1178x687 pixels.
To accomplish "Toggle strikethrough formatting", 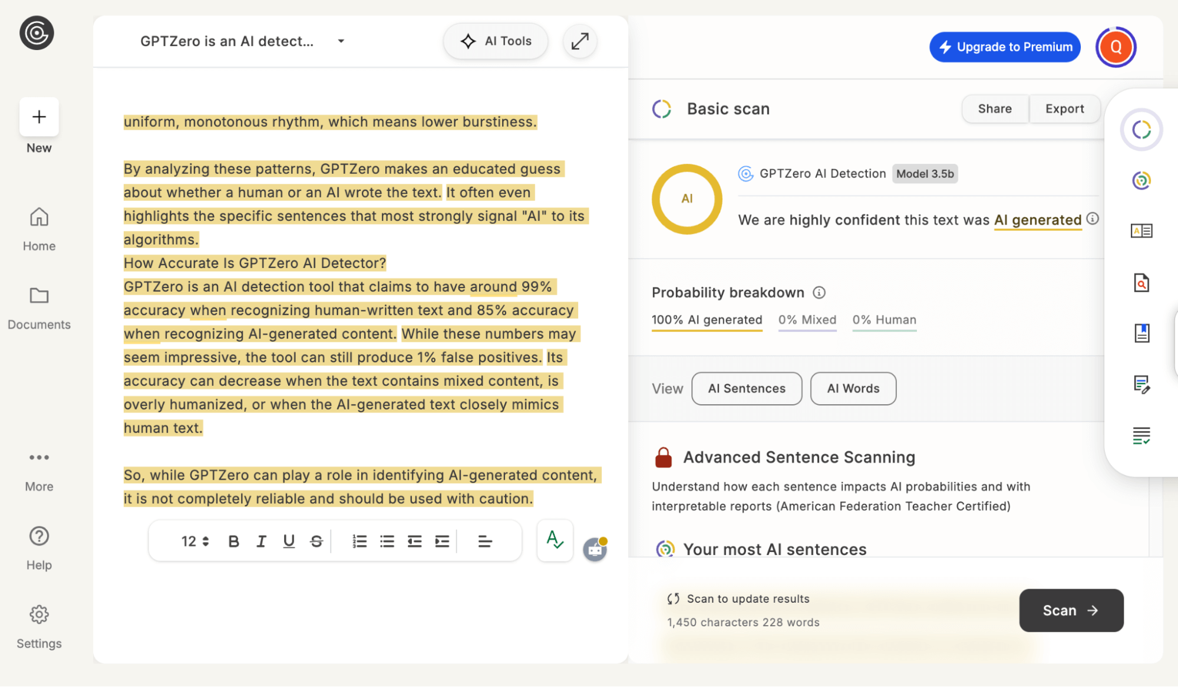I will tap(316, 541).
